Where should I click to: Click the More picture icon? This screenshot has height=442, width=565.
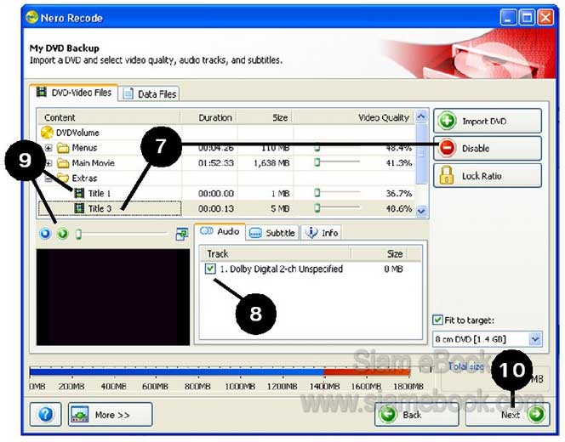click(80, 415)
